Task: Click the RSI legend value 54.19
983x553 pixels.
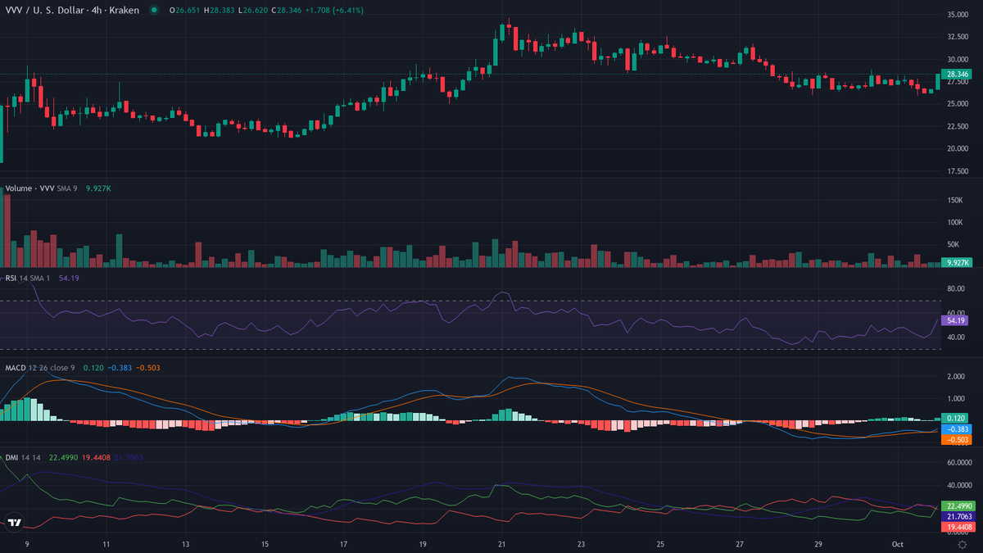Action: coord(69,279)
